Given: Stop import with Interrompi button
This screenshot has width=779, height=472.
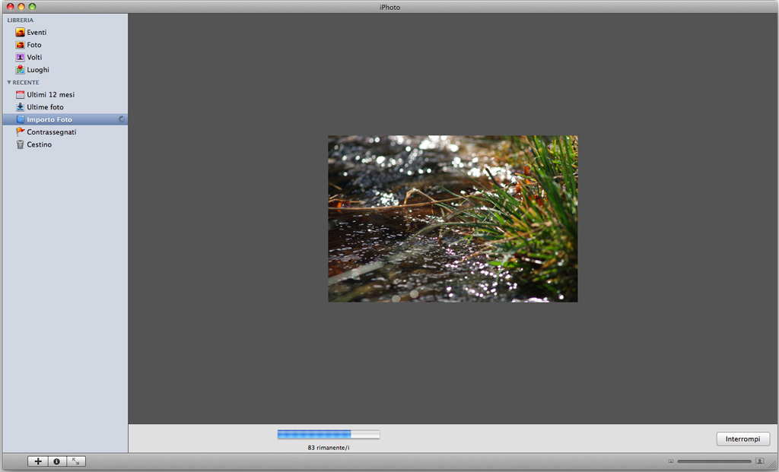Looking at the screenshot, I should tap(742, 439).
